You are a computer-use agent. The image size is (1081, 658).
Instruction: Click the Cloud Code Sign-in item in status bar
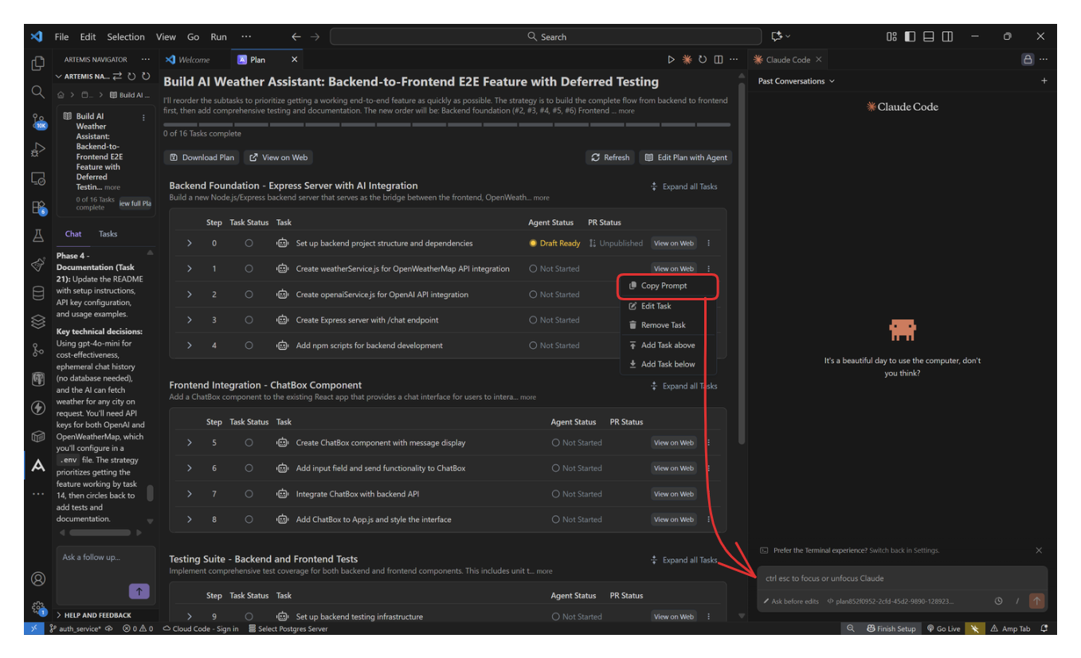click(201, 629)
